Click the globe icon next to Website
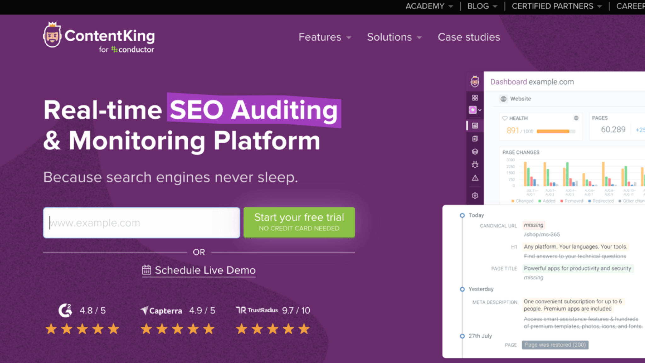 click(x=503, y=99)
